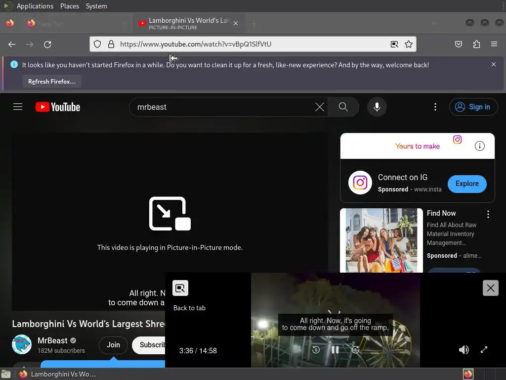Open the Applications menu
Screen dimensions: 506x380
click(x=35, y=6)
